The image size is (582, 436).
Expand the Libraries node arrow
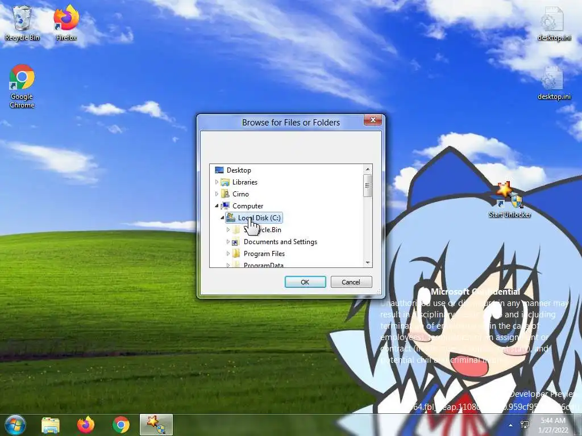(217, 182)
